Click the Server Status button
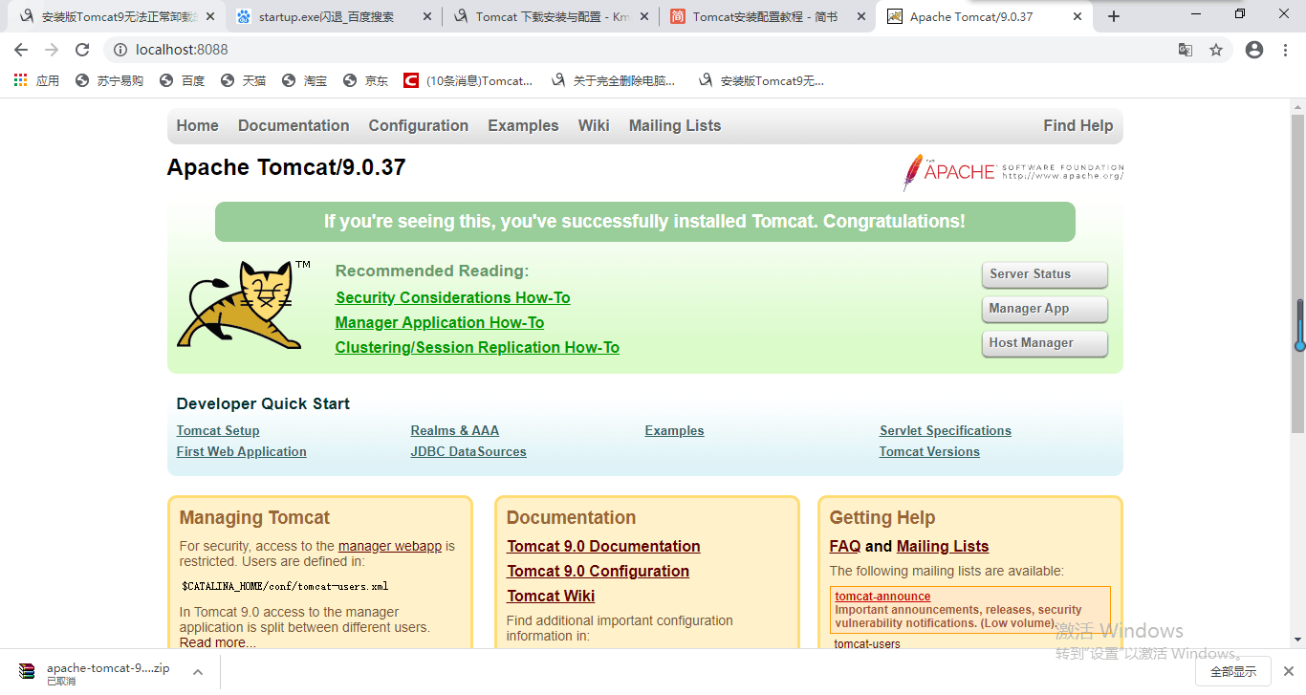1306x695 pixels. pos(1044,274)
